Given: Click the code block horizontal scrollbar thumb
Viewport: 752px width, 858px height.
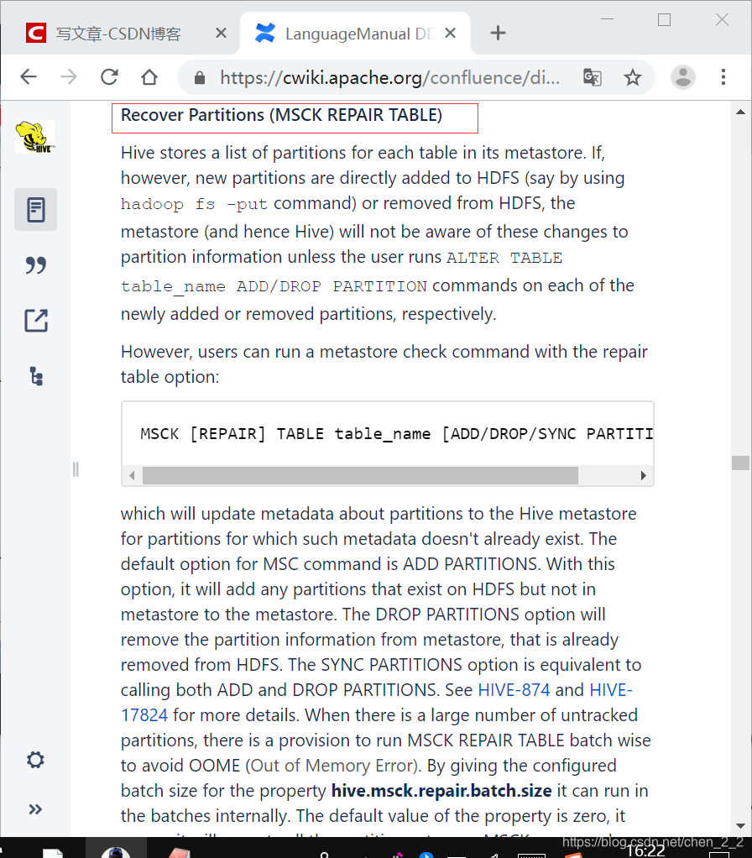Looking at the screenshot, I should click(x=360, y=475).
